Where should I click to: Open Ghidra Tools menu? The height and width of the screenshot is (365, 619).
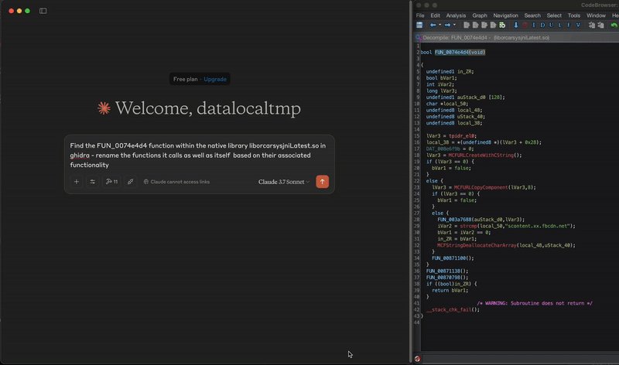(x=574, y=15)
